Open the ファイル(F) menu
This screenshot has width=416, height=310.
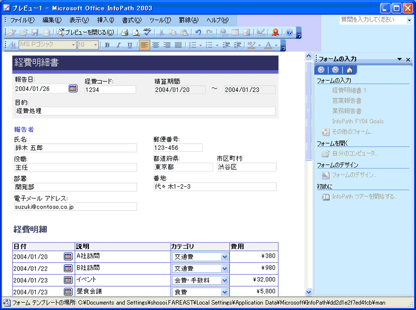point(22,20)
